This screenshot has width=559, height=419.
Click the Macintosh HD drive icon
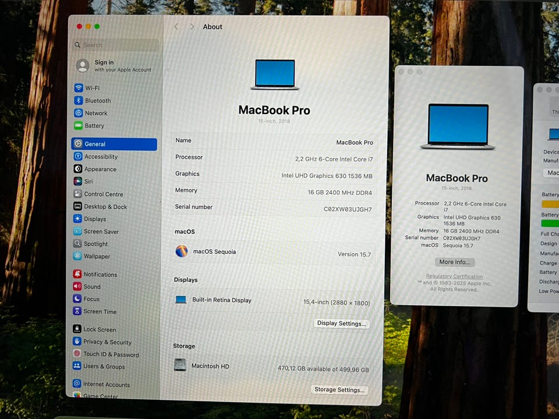pyautogui.click(x=180, y=365)
